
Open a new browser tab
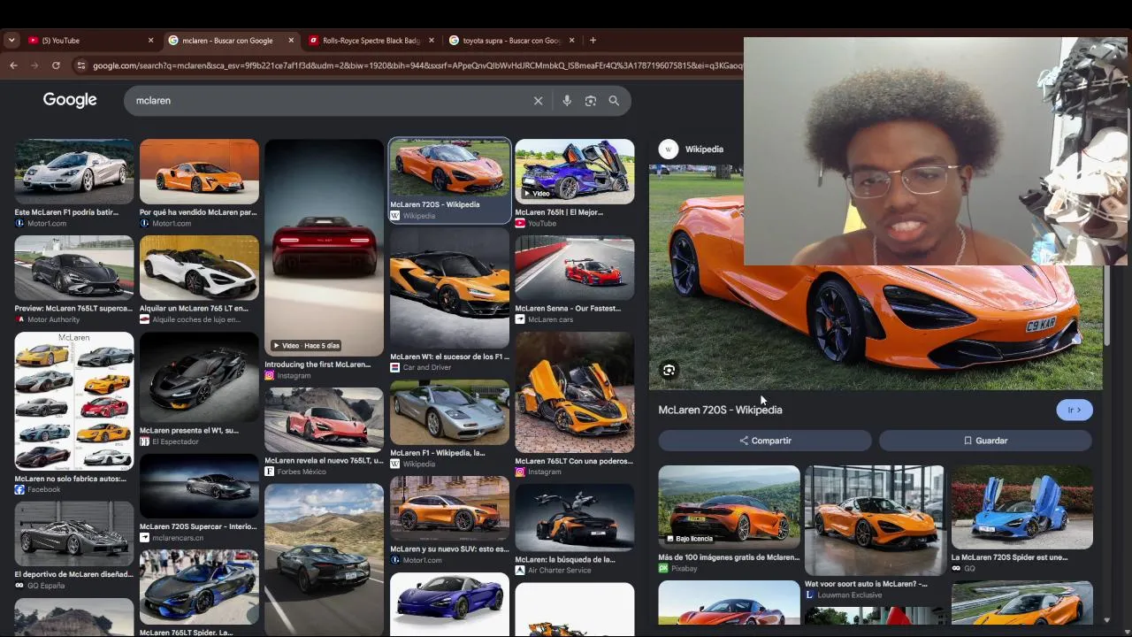(593, 40)
